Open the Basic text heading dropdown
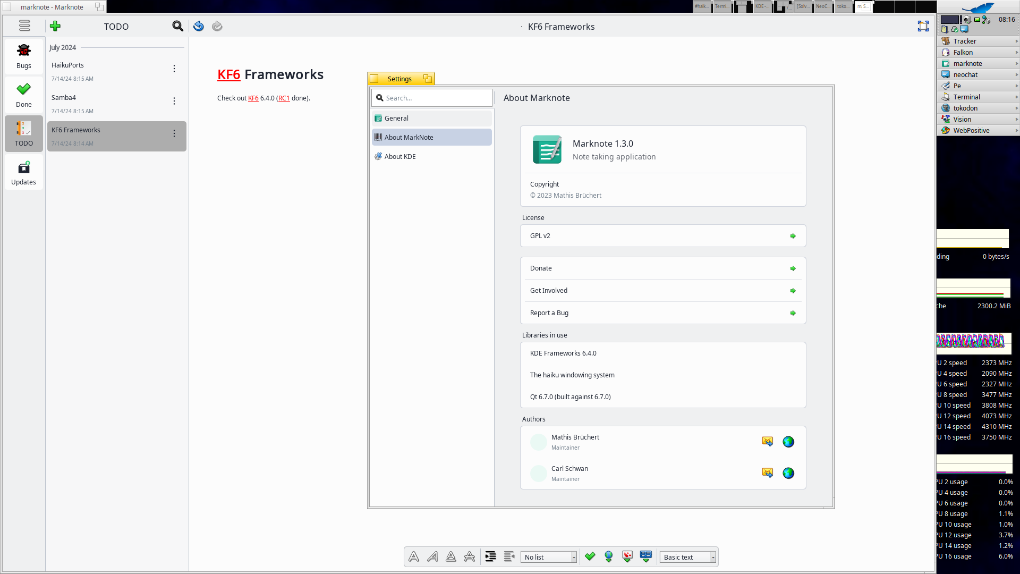Screen dimensions: 1020x574 tap(688, 557)
